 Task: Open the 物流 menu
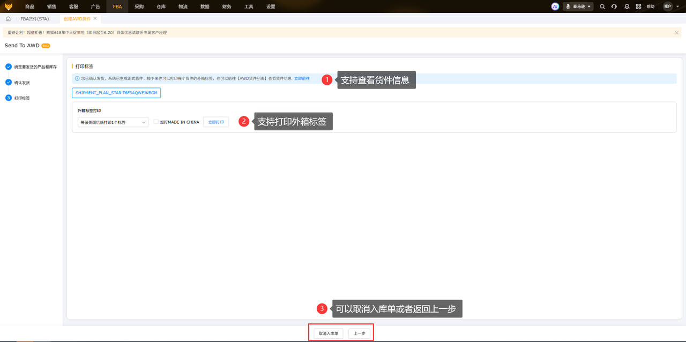click(183, 6)
